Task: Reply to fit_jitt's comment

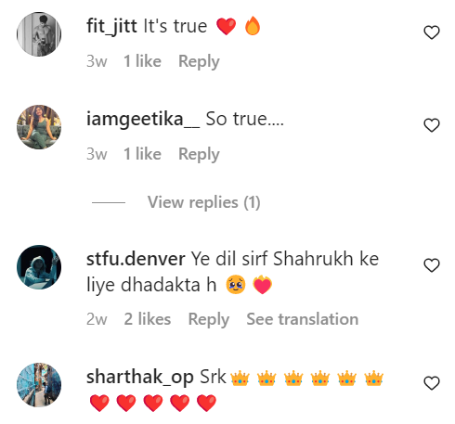Action: (x=199, y=61)
